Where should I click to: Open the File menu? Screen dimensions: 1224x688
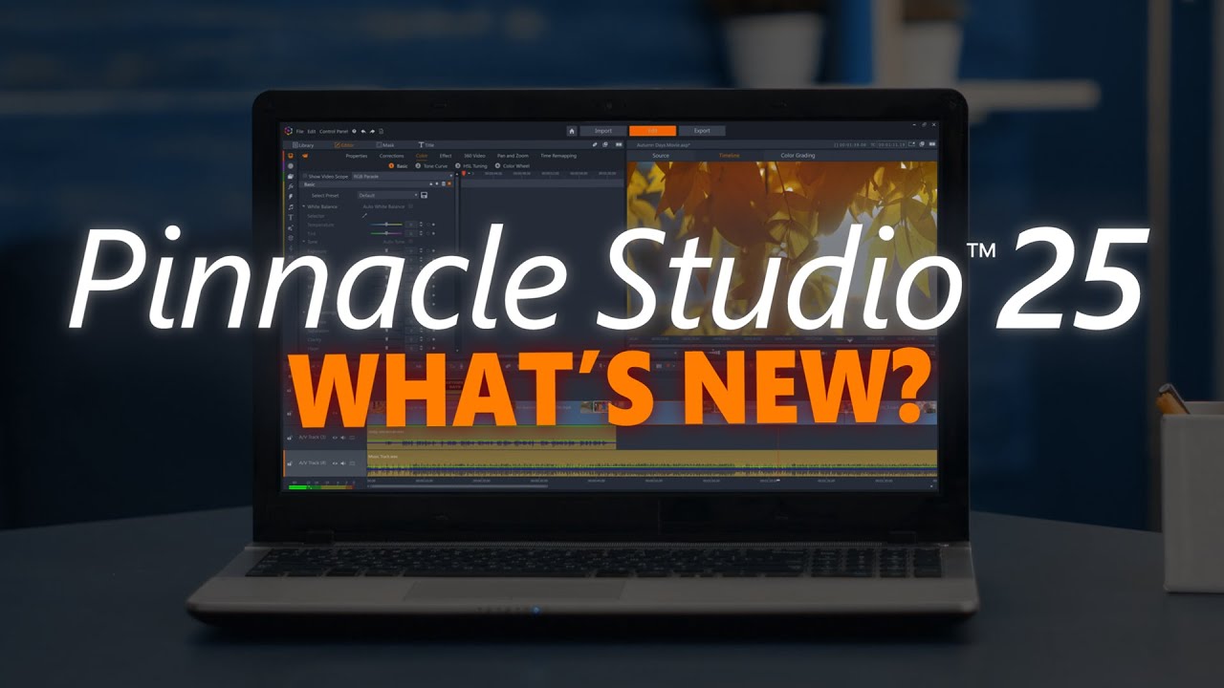click(x=299, y=131)
